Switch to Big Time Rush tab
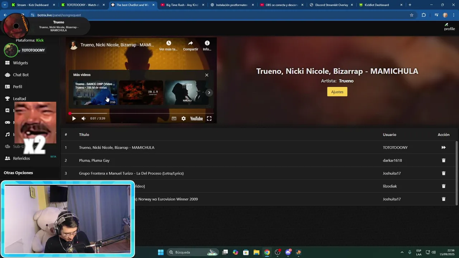 click(182, 5)
